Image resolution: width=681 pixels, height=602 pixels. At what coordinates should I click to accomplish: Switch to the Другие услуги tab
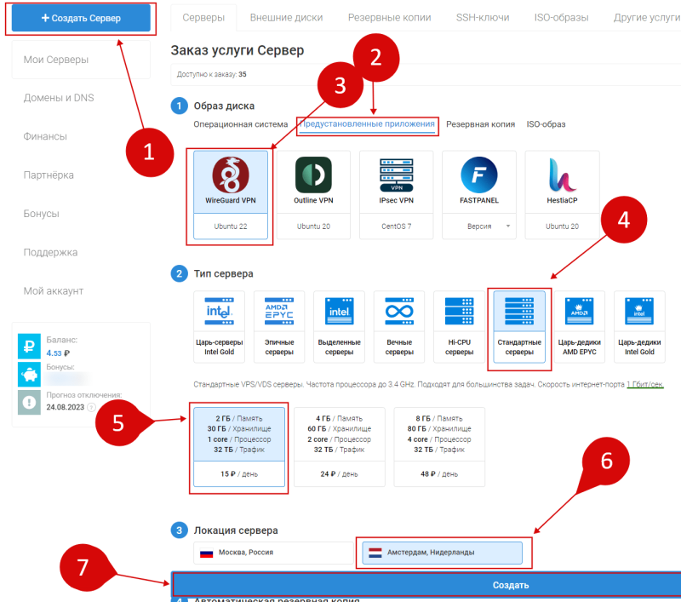pos(647,18)
